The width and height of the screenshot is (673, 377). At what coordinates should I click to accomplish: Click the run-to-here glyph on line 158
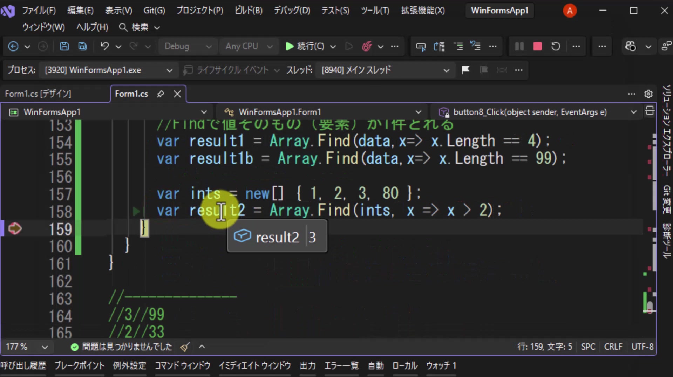137,211
